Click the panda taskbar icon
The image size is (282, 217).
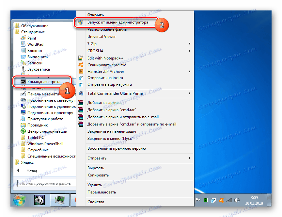click(39, 200)
